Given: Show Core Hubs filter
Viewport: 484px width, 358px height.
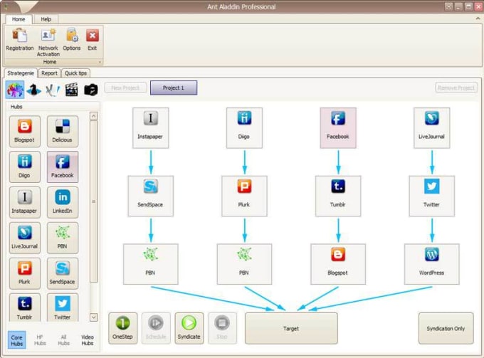Looking at the screenshot, I should click(16, 340).
